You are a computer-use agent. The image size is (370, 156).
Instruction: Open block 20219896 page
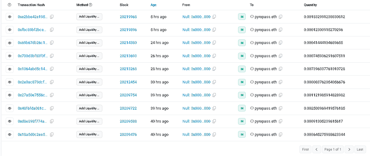click(x=128, y=30)
